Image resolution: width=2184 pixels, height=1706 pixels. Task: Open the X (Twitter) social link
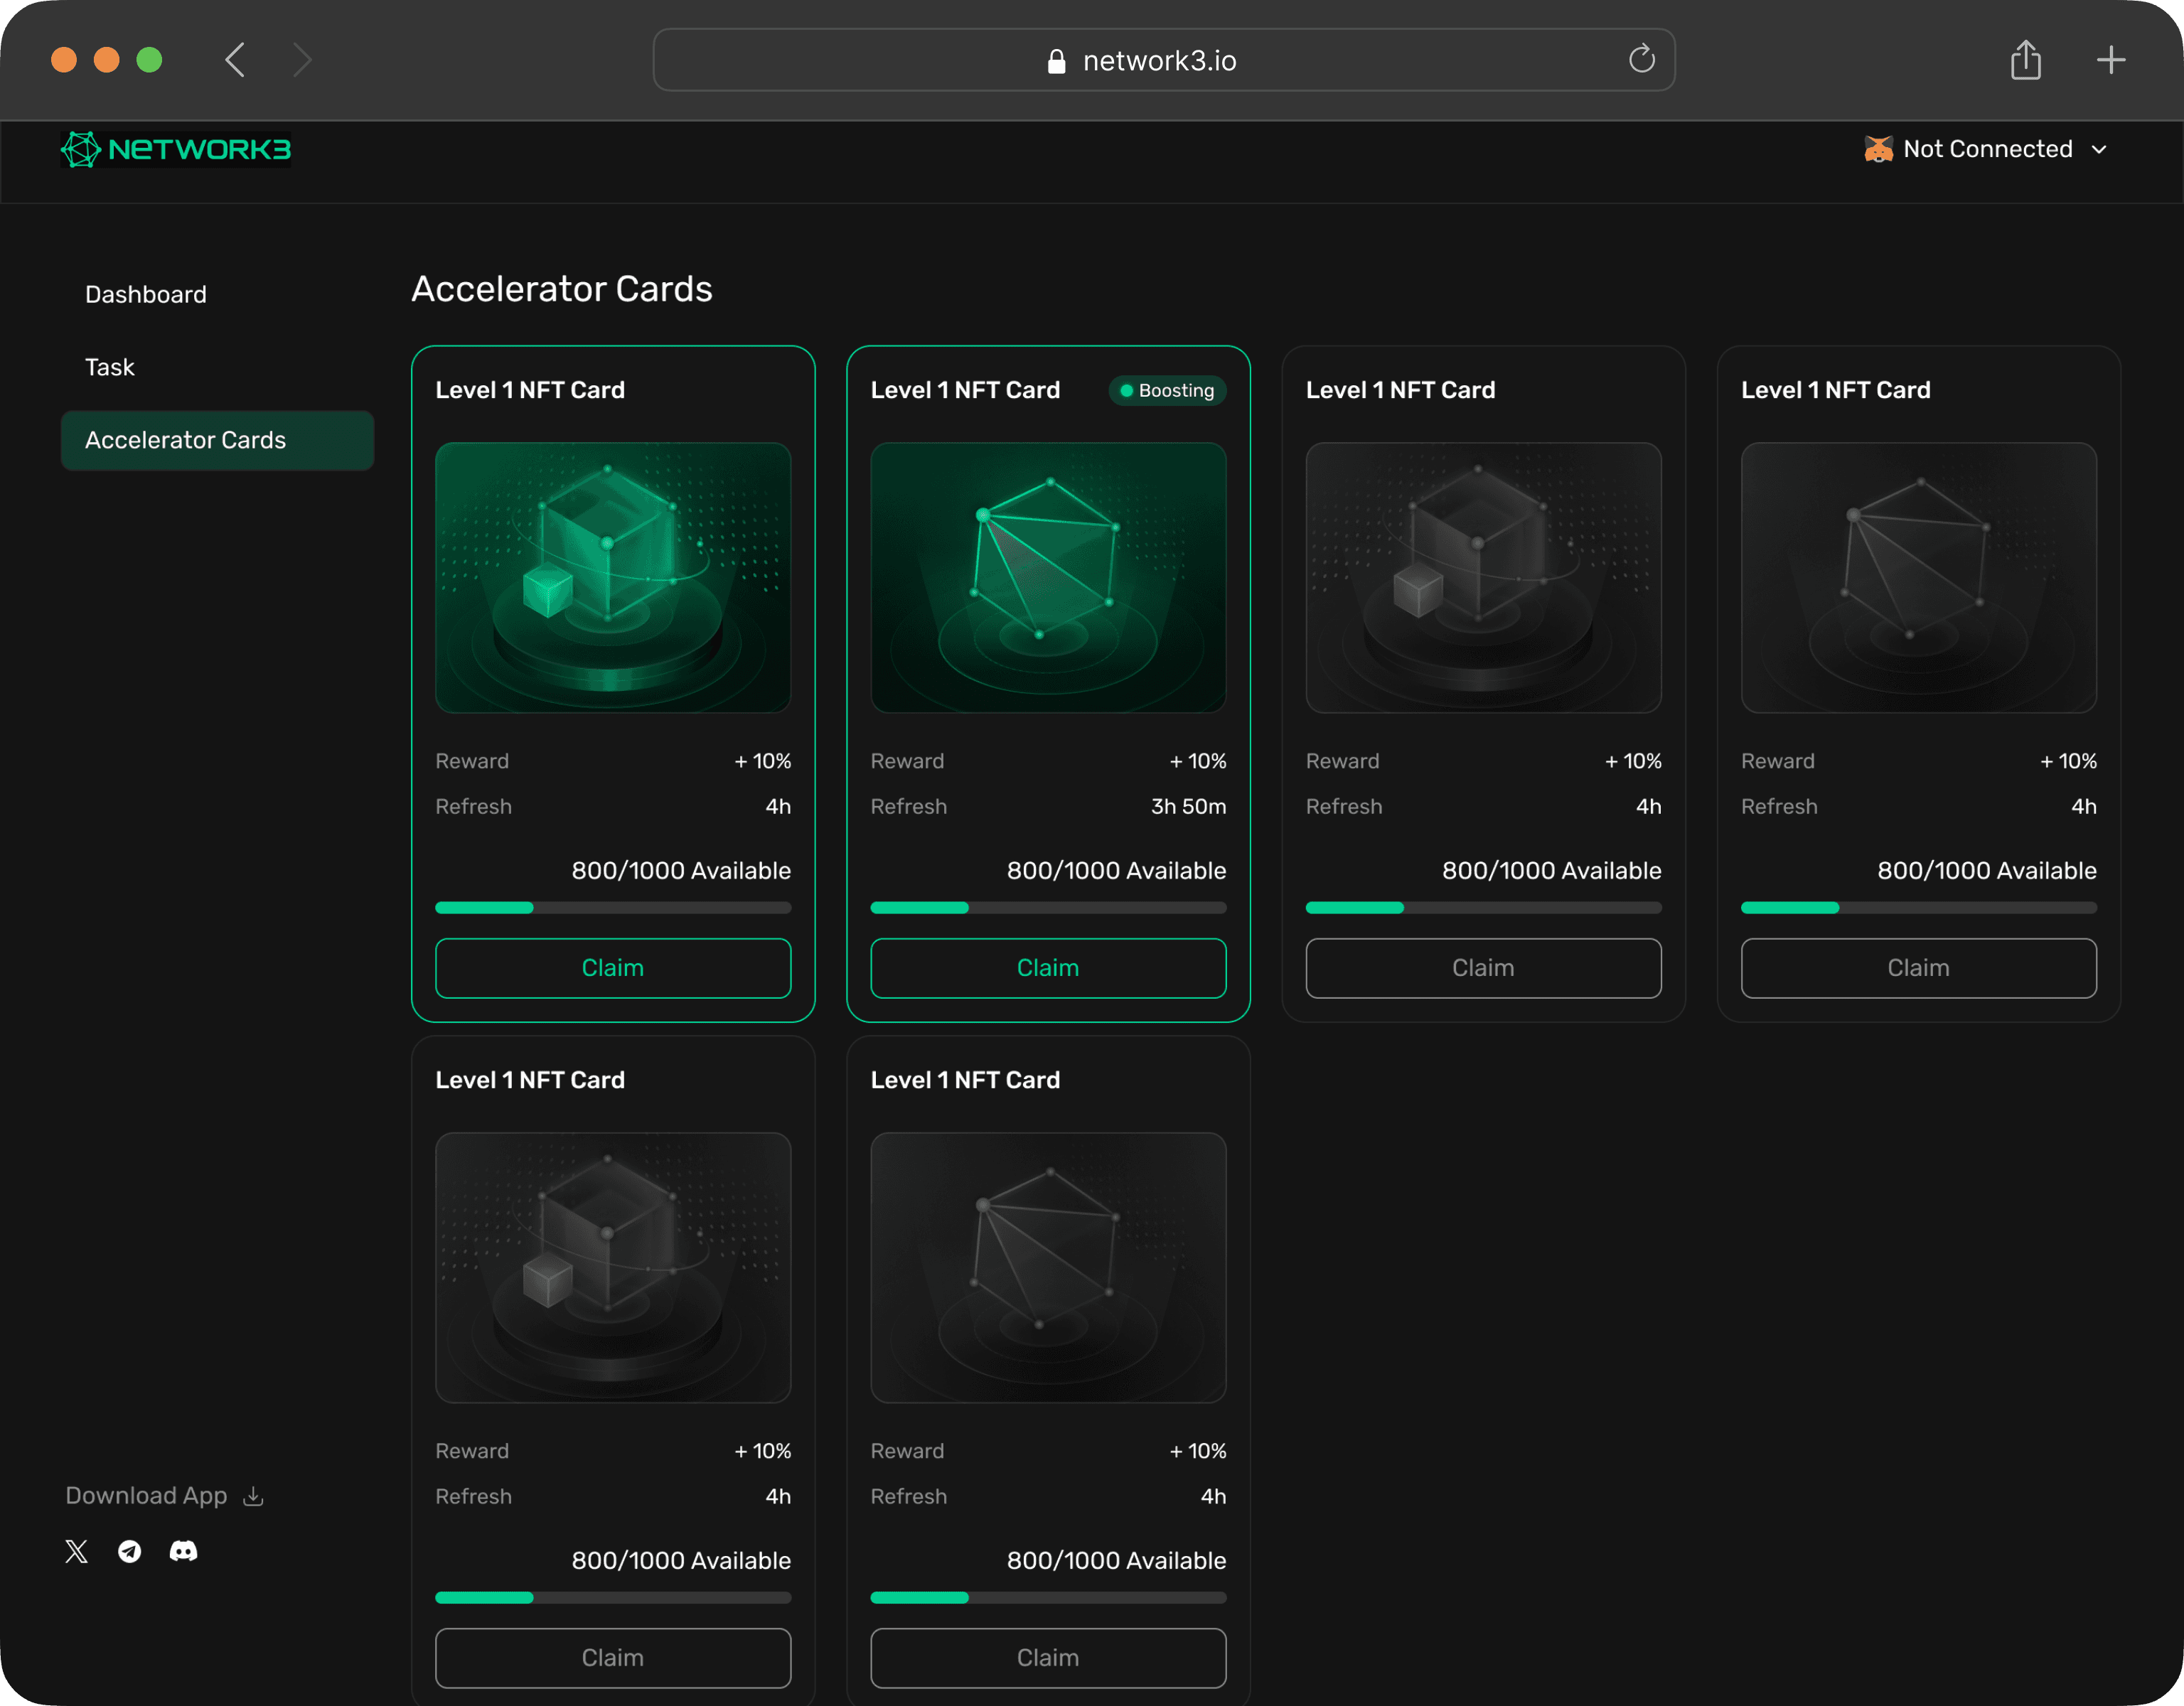tap(77, 1551)
